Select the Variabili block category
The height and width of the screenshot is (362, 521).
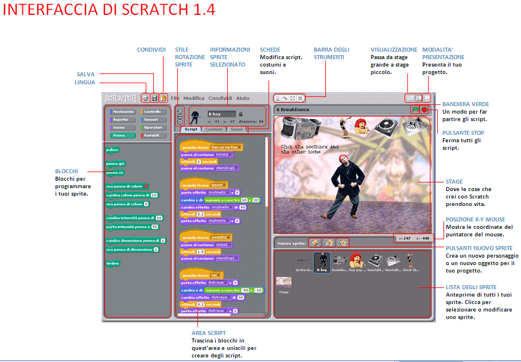coord(154,135)
